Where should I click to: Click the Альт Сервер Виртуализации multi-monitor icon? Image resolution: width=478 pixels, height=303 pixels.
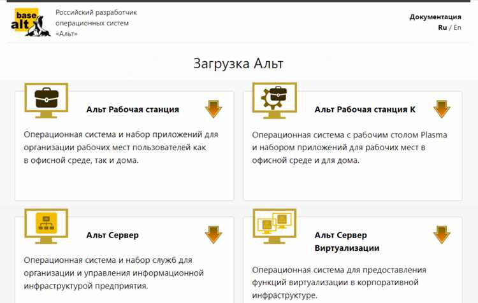click(x=274, y=226)
